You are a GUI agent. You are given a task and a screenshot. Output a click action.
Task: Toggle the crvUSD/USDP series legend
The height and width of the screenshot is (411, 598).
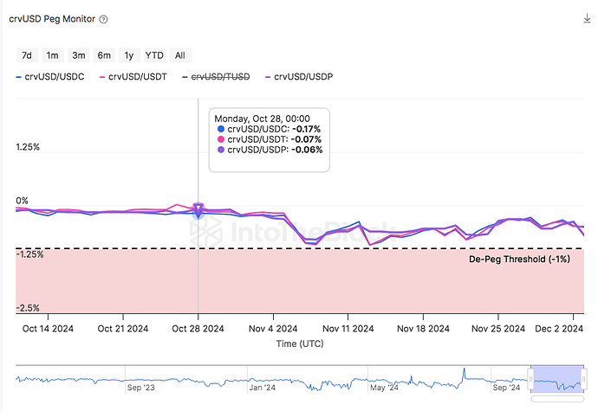coord(299,77)
